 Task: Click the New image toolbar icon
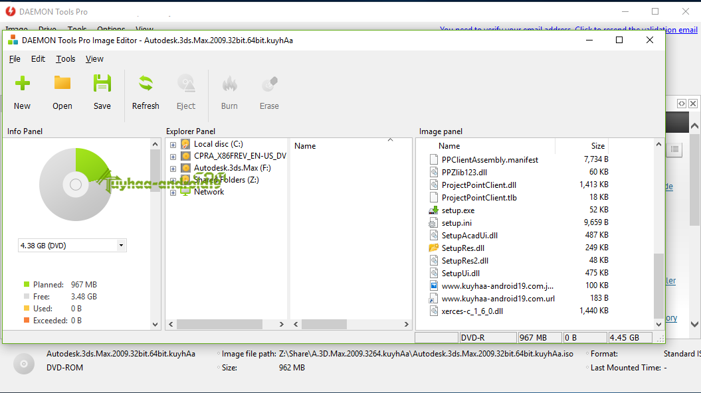pos(23,84)
